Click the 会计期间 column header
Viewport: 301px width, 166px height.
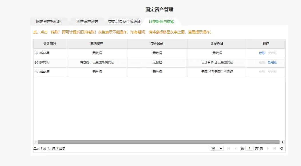coord(49,44)
